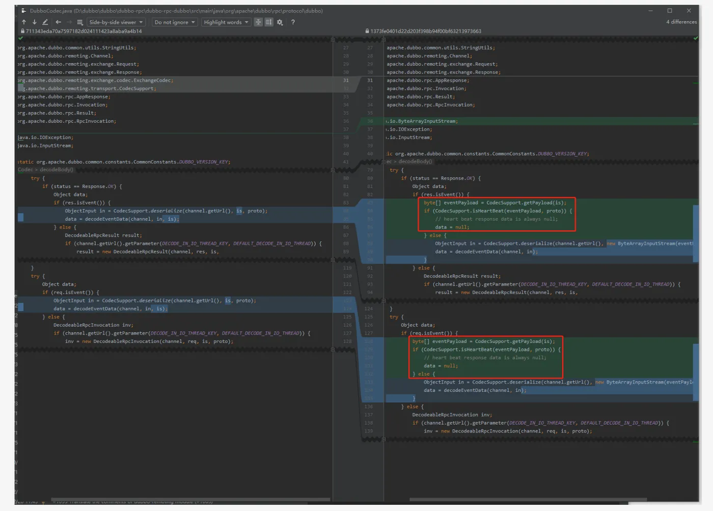Go to previous difference with up arrow
The image size is (713, 511).
pos(24,22)
